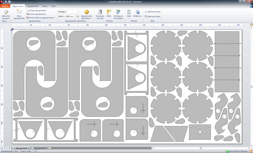The image size is (253, 153).
Task: Click the horizontal scrollbar right arrow
Action: [249, 148]
